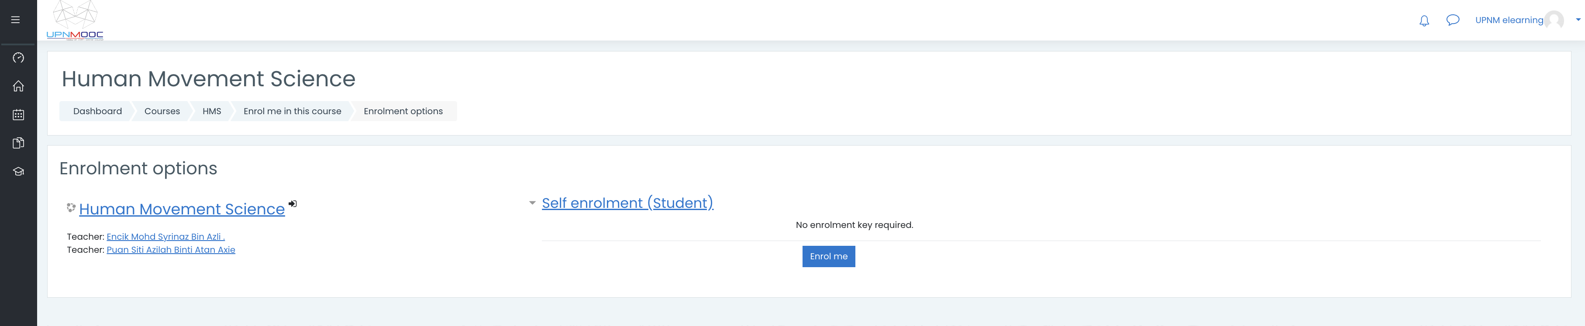Go to Dashboard in the breadcrumb
The image size is (1585, 326).
pyautogui.click(x=97, y=111)
